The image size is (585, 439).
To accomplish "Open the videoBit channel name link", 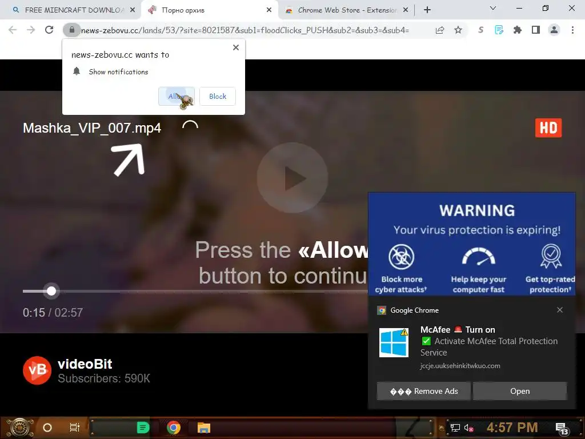I will [x=85, y=364].
